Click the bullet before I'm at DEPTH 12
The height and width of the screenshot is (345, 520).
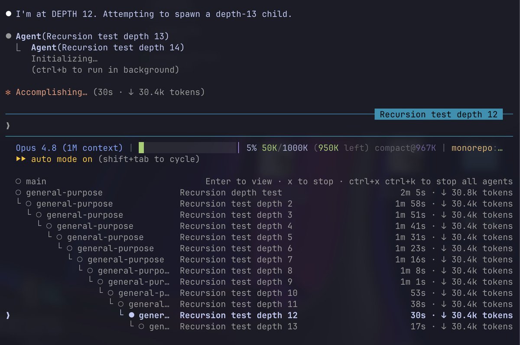pyautogui.click(x=8, y=14)
